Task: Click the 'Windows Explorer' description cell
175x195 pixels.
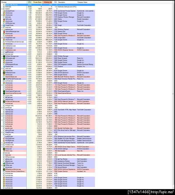Action: (63, 29)
